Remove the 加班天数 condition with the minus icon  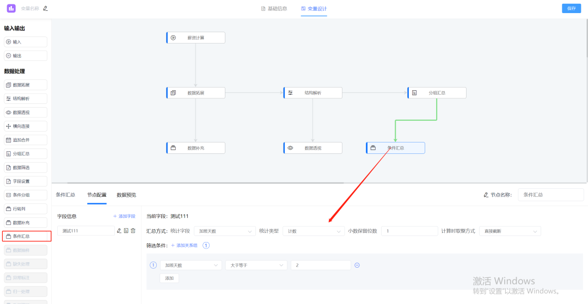357,265
